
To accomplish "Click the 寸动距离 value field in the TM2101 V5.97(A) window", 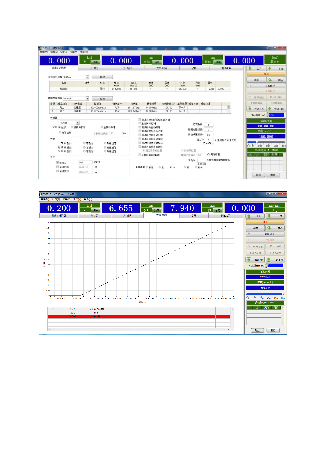I will [275, 265].
